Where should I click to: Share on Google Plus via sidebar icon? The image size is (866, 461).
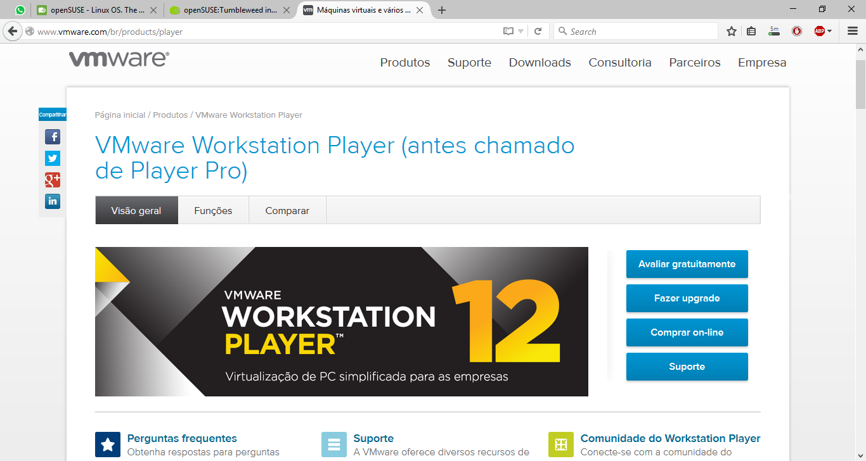pyautogui.click(x=53, y=180)
